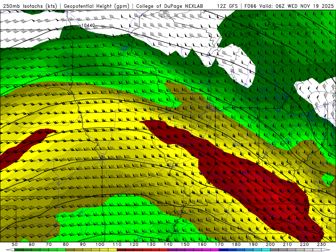Image resolution: width=336 pixels, height=252 pixels.
Task: Click the '230' value on the color scale
Action: click(321, 244)
